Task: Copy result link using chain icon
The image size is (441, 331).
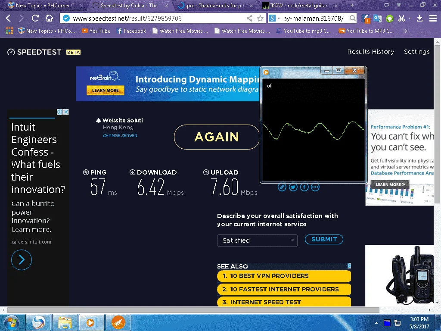Action: 282,187
